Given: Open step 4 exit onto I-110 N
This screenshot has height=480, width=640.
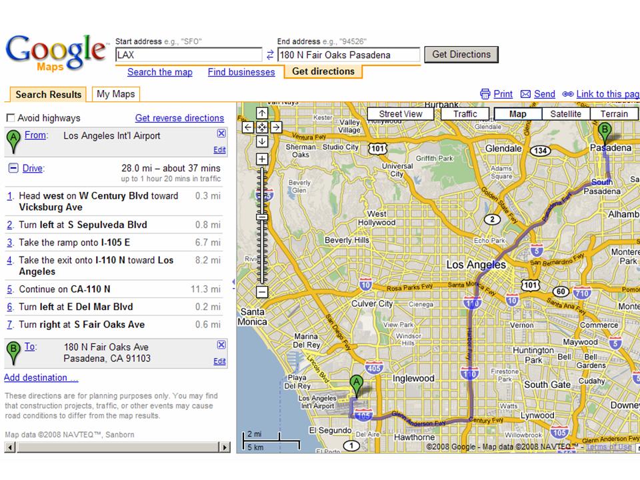Looking at the screenshot, I should (x=114, y=266).
